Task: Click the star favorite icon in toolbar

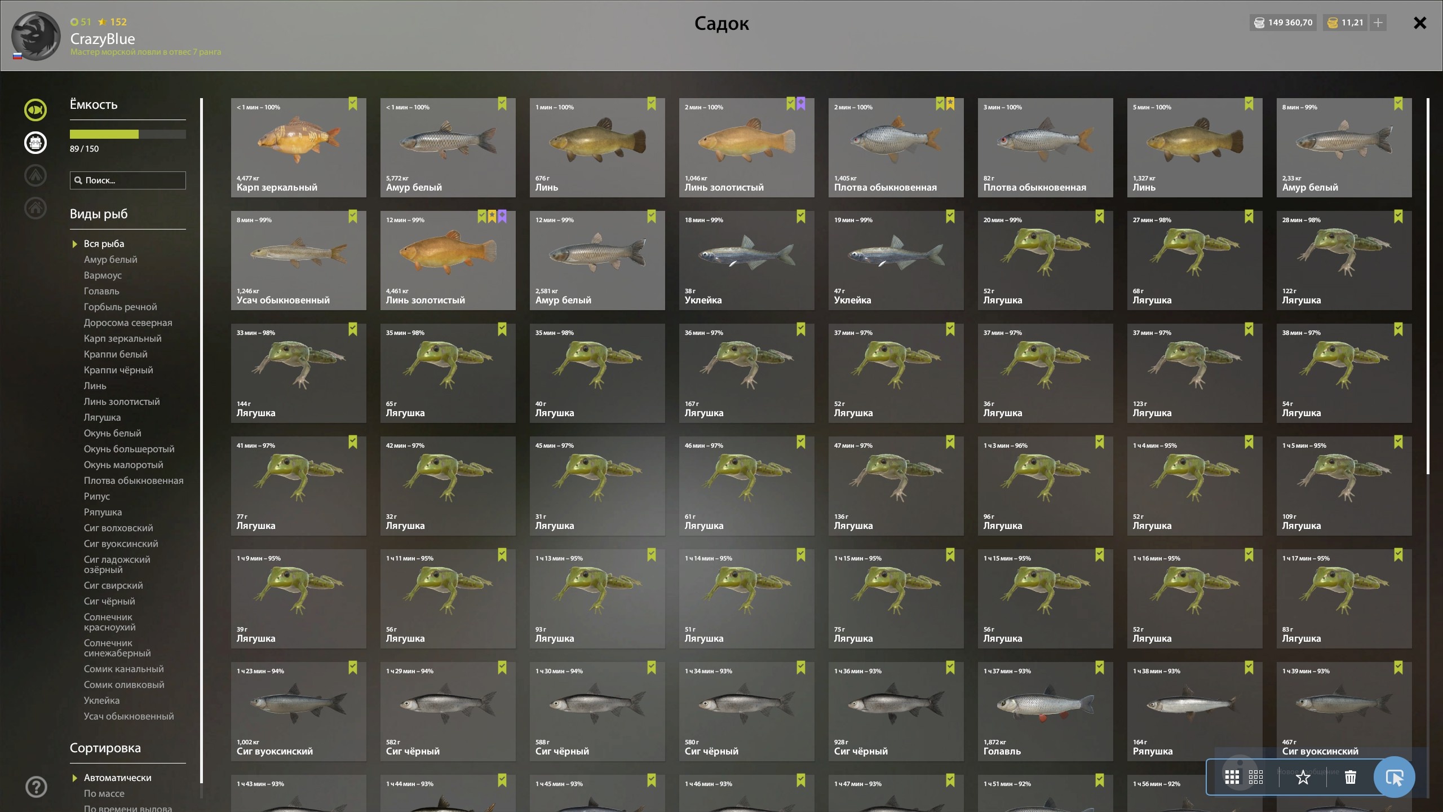Action: (x=1303, y=777)
